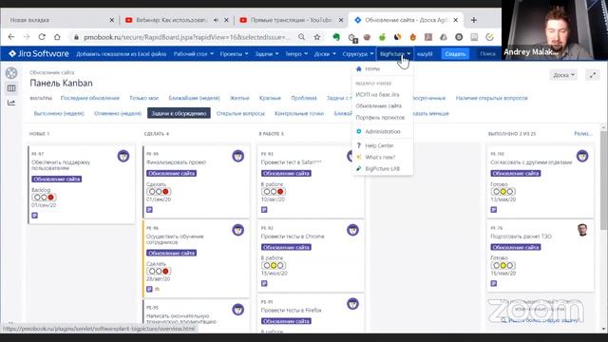Toggle the Желтые quick filter
The image size is (608, 342).
[x=239, y=98]
